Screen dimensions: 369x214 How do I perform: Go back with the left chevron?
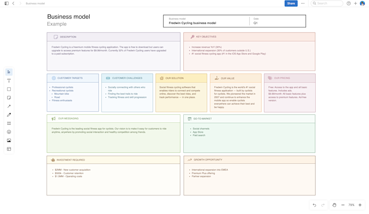[13, 3]
